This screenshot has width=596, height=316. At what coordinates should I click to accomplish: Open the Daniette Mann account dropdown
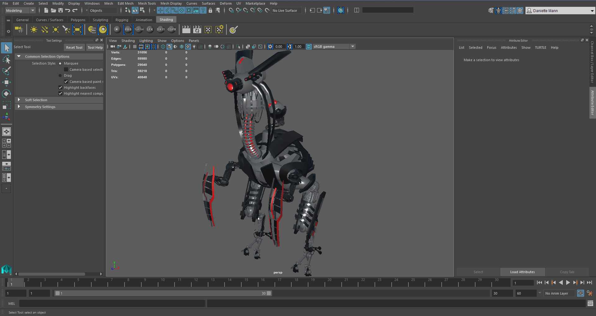(x=560, y=11)
